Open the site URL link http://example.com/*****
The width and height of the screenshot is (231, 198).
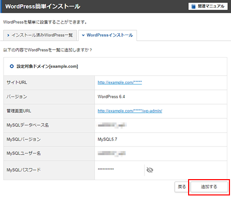coord(120,83)
